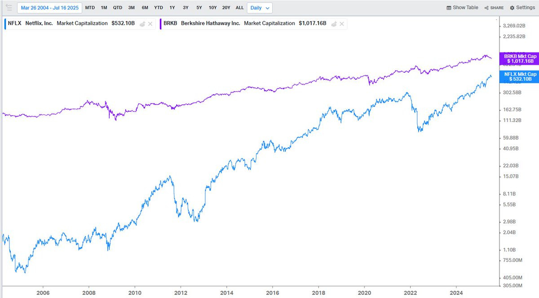The width and height of the screenshot is (539, 298).
Task: Select the 1Y time range
Action: pyautogui.click(x=172, y=8)
